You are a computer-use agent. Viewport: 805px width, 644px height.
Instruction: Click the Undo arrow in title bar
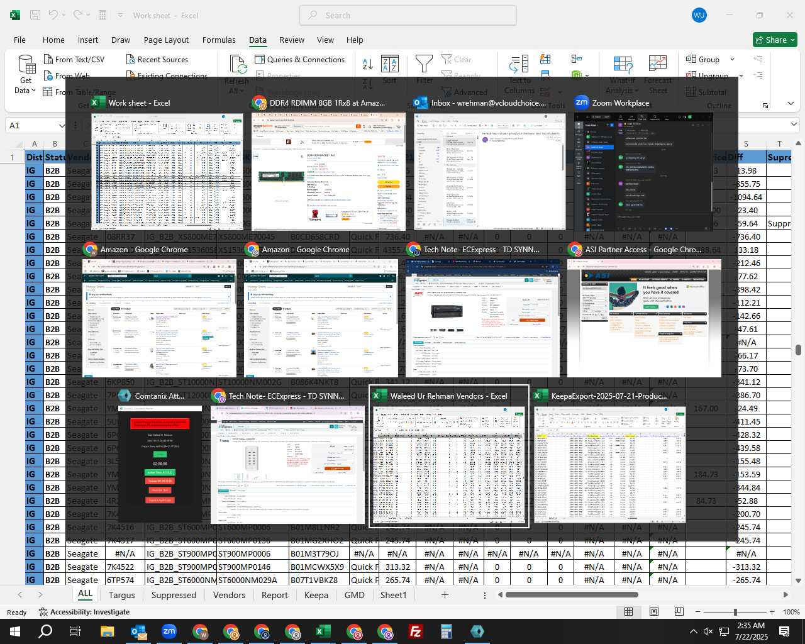[x=53, y=15]
